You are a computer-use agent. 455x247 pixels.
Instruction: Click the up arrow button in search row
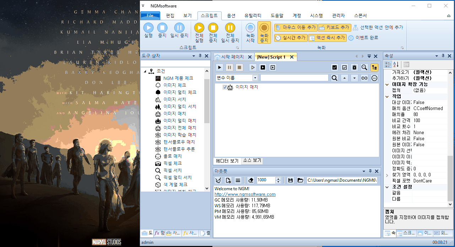tap(344, 78)
